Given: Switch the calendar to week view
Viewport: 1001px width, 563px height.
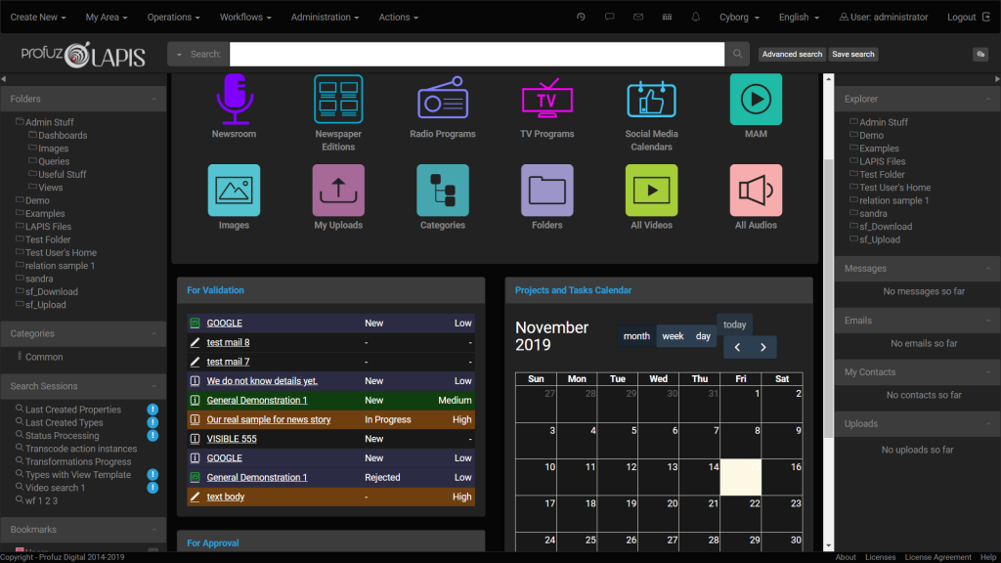Looking at the screenshot, I should point(673,335).
